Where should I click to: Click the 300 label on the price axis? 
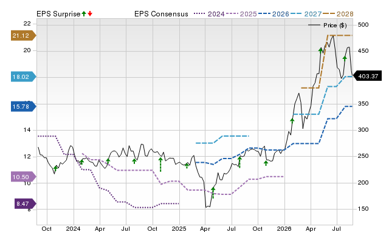pyautogui.click(x=363, y=130)
